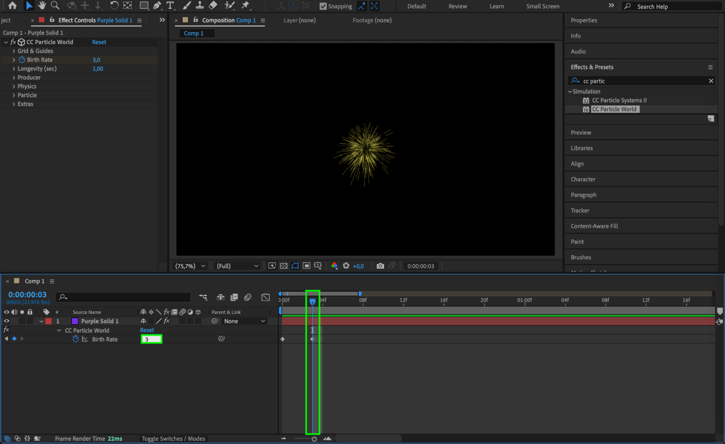Toggle transparency grid in viewer
This screenshot has width=725, height=444.
click(284, 266)
